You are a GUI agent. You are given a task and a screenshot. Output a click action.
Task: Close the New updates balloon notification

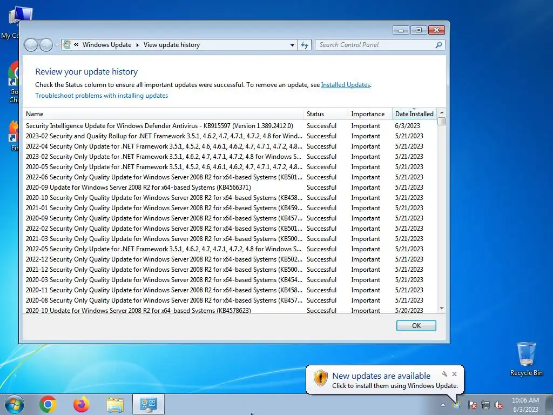pos(454,374)
